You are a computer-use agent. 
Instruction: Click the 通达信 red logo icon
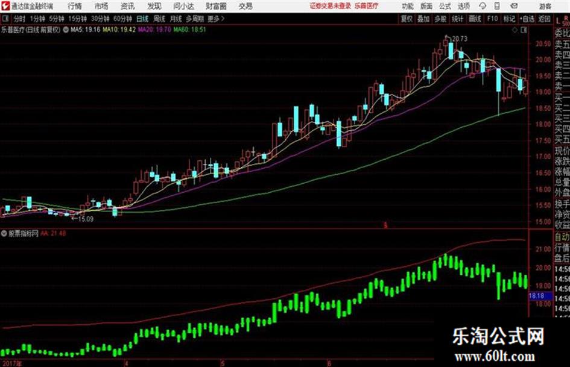click(x=5, y=5)
